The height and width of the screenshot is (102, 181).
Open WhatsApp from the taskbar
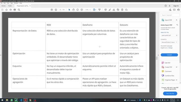click(x=12, y=100)
